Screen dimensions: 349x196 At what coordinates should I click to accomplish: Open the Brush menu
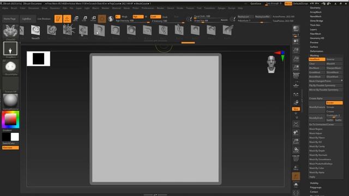14,8
